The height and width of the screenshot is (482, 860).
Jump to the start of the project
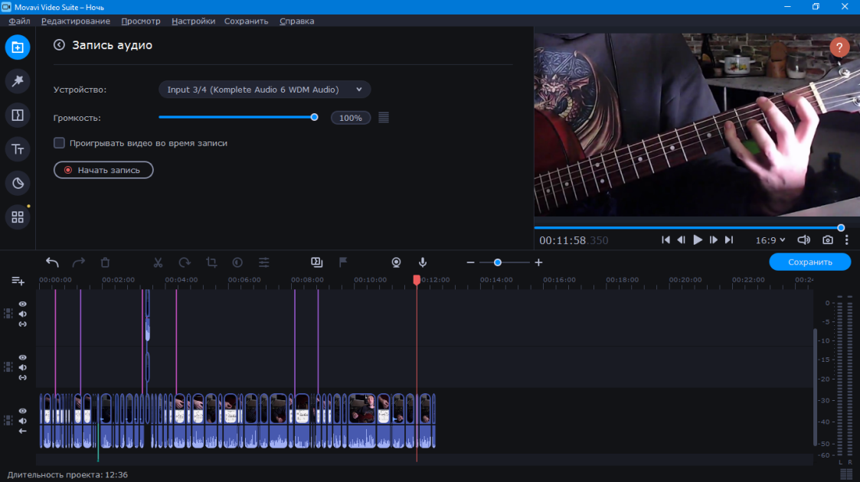[x=665, y=240]
